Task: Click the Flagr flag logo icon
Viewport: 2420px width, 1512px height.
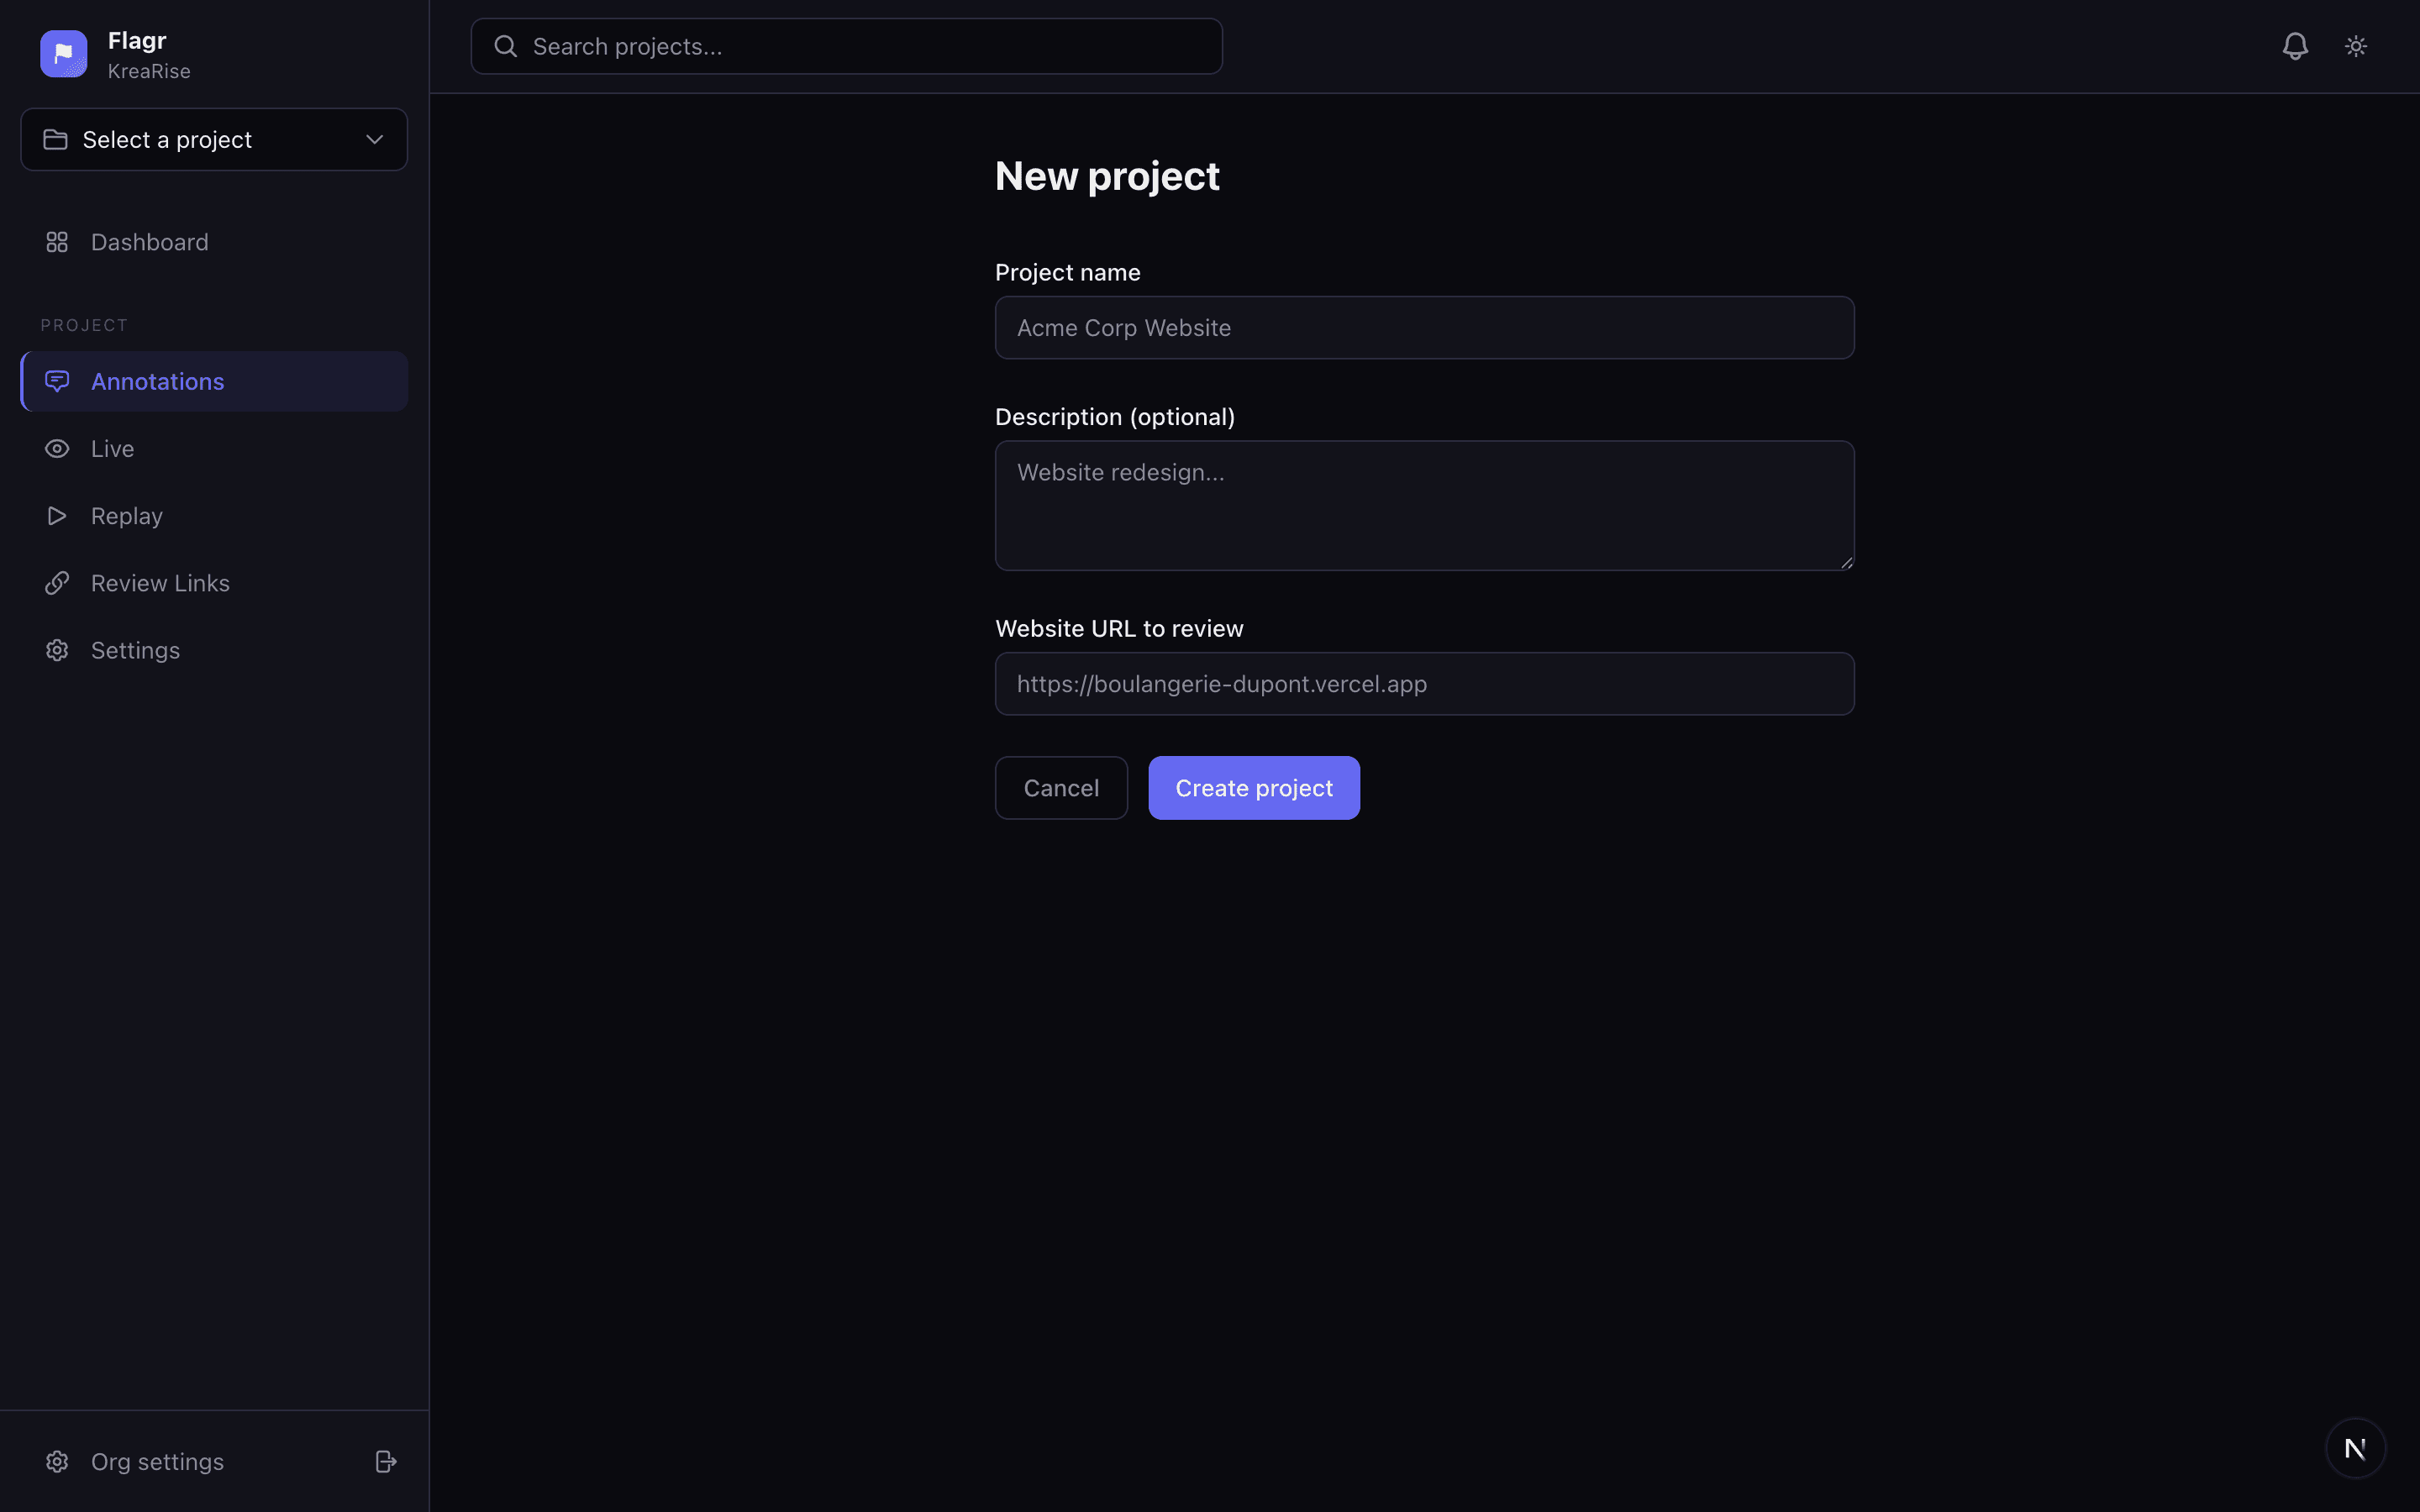Action: (63, 53)
